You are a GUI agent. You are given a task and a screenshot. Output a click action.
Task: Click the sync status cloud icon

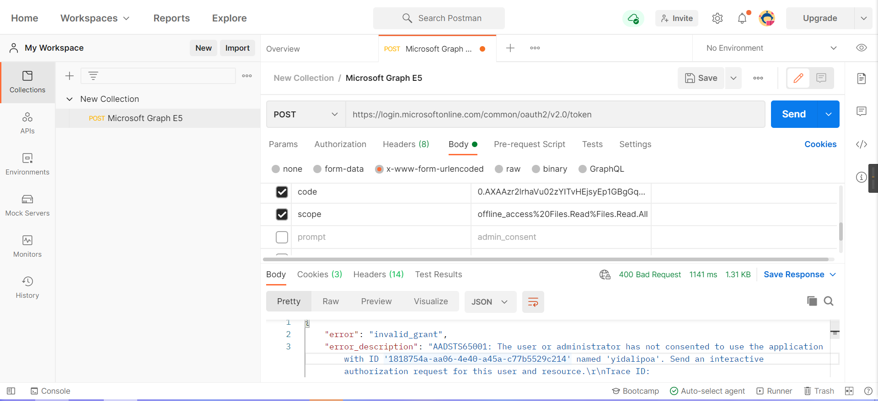[x=633, y=18]
